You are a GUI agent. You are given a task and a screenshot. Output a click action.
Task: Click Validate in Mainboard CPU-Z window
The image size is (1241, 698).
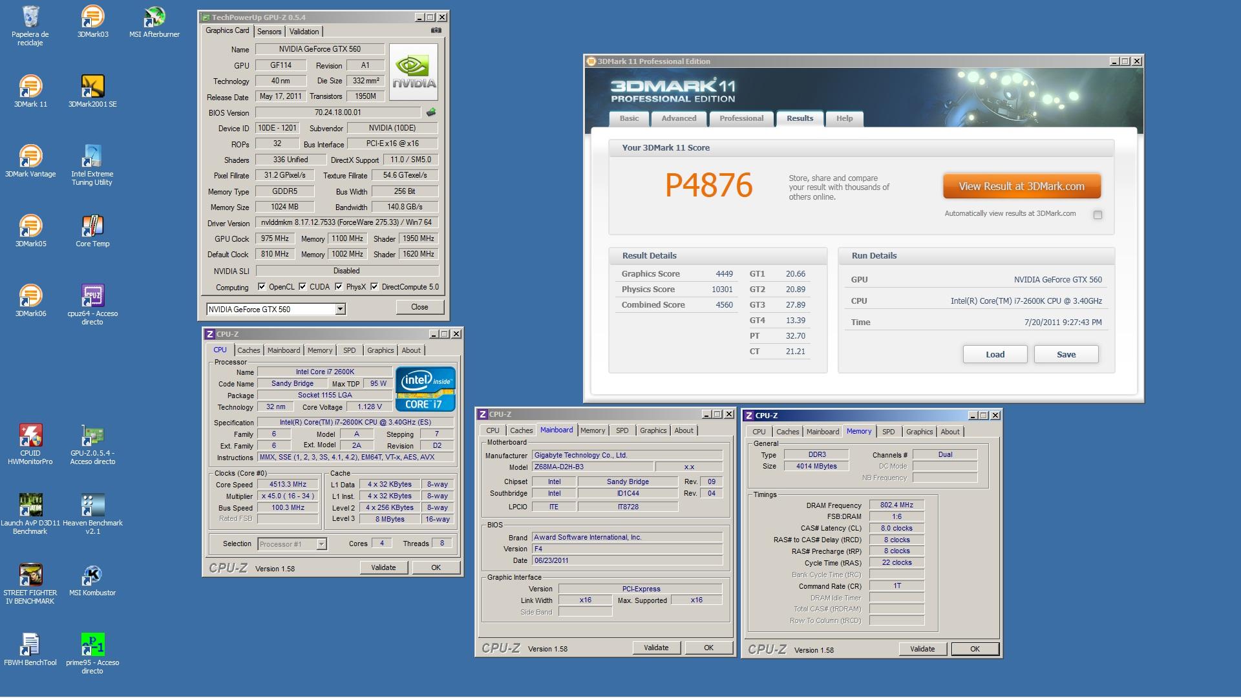pyautogui.click(x=656, y=648)
